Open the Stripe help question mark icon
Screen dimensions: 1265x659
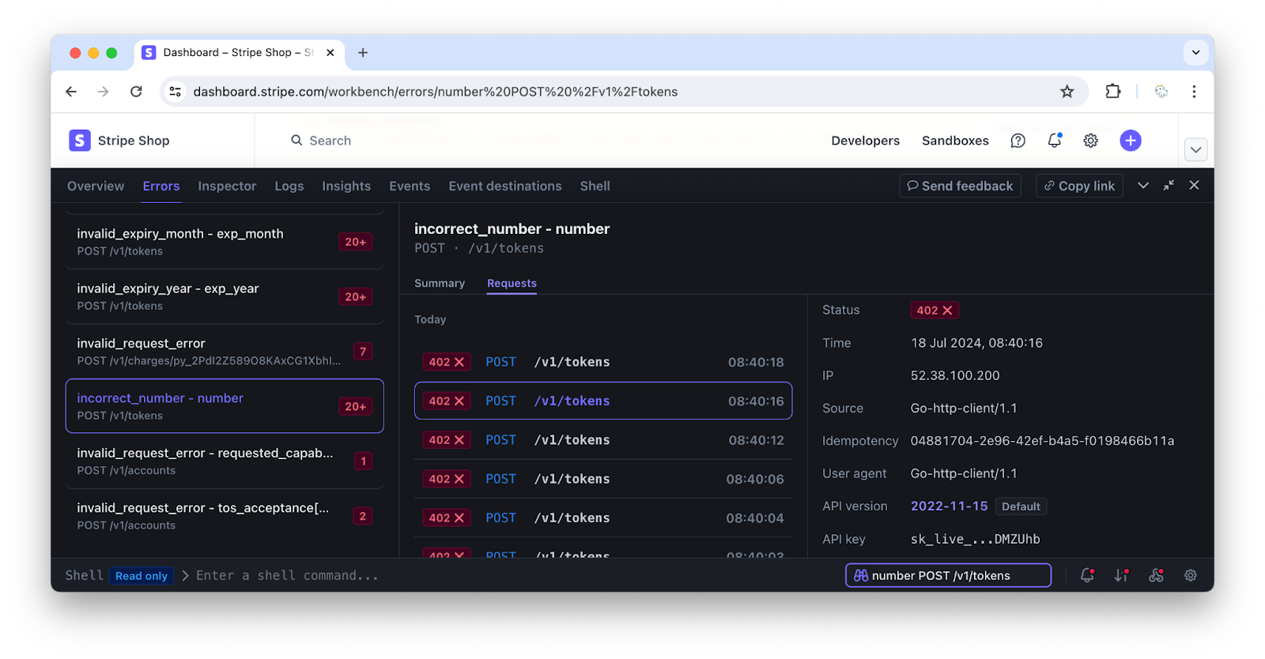(x=1018, y=141)
